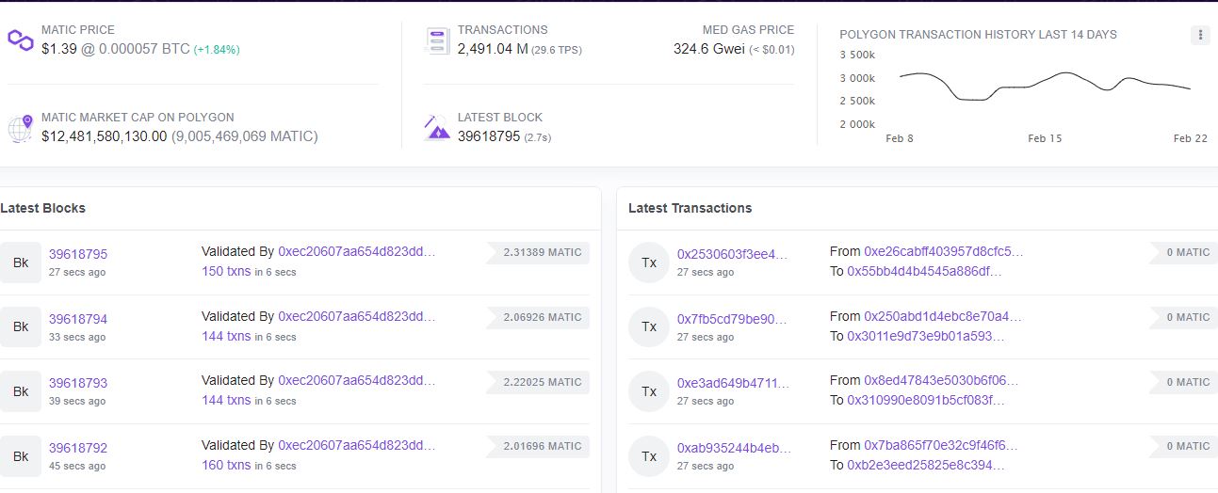Click the Bk icon for block 39618793
The height and width of the screenshot is (493, 1218).
tap(21, 391)
